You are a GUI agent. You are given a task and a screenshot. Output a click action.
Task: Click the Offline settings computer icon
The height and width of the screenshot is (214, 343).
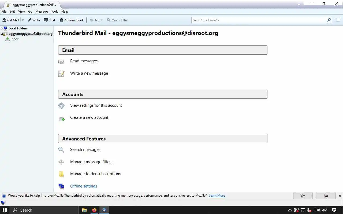(x=61, y=186)
